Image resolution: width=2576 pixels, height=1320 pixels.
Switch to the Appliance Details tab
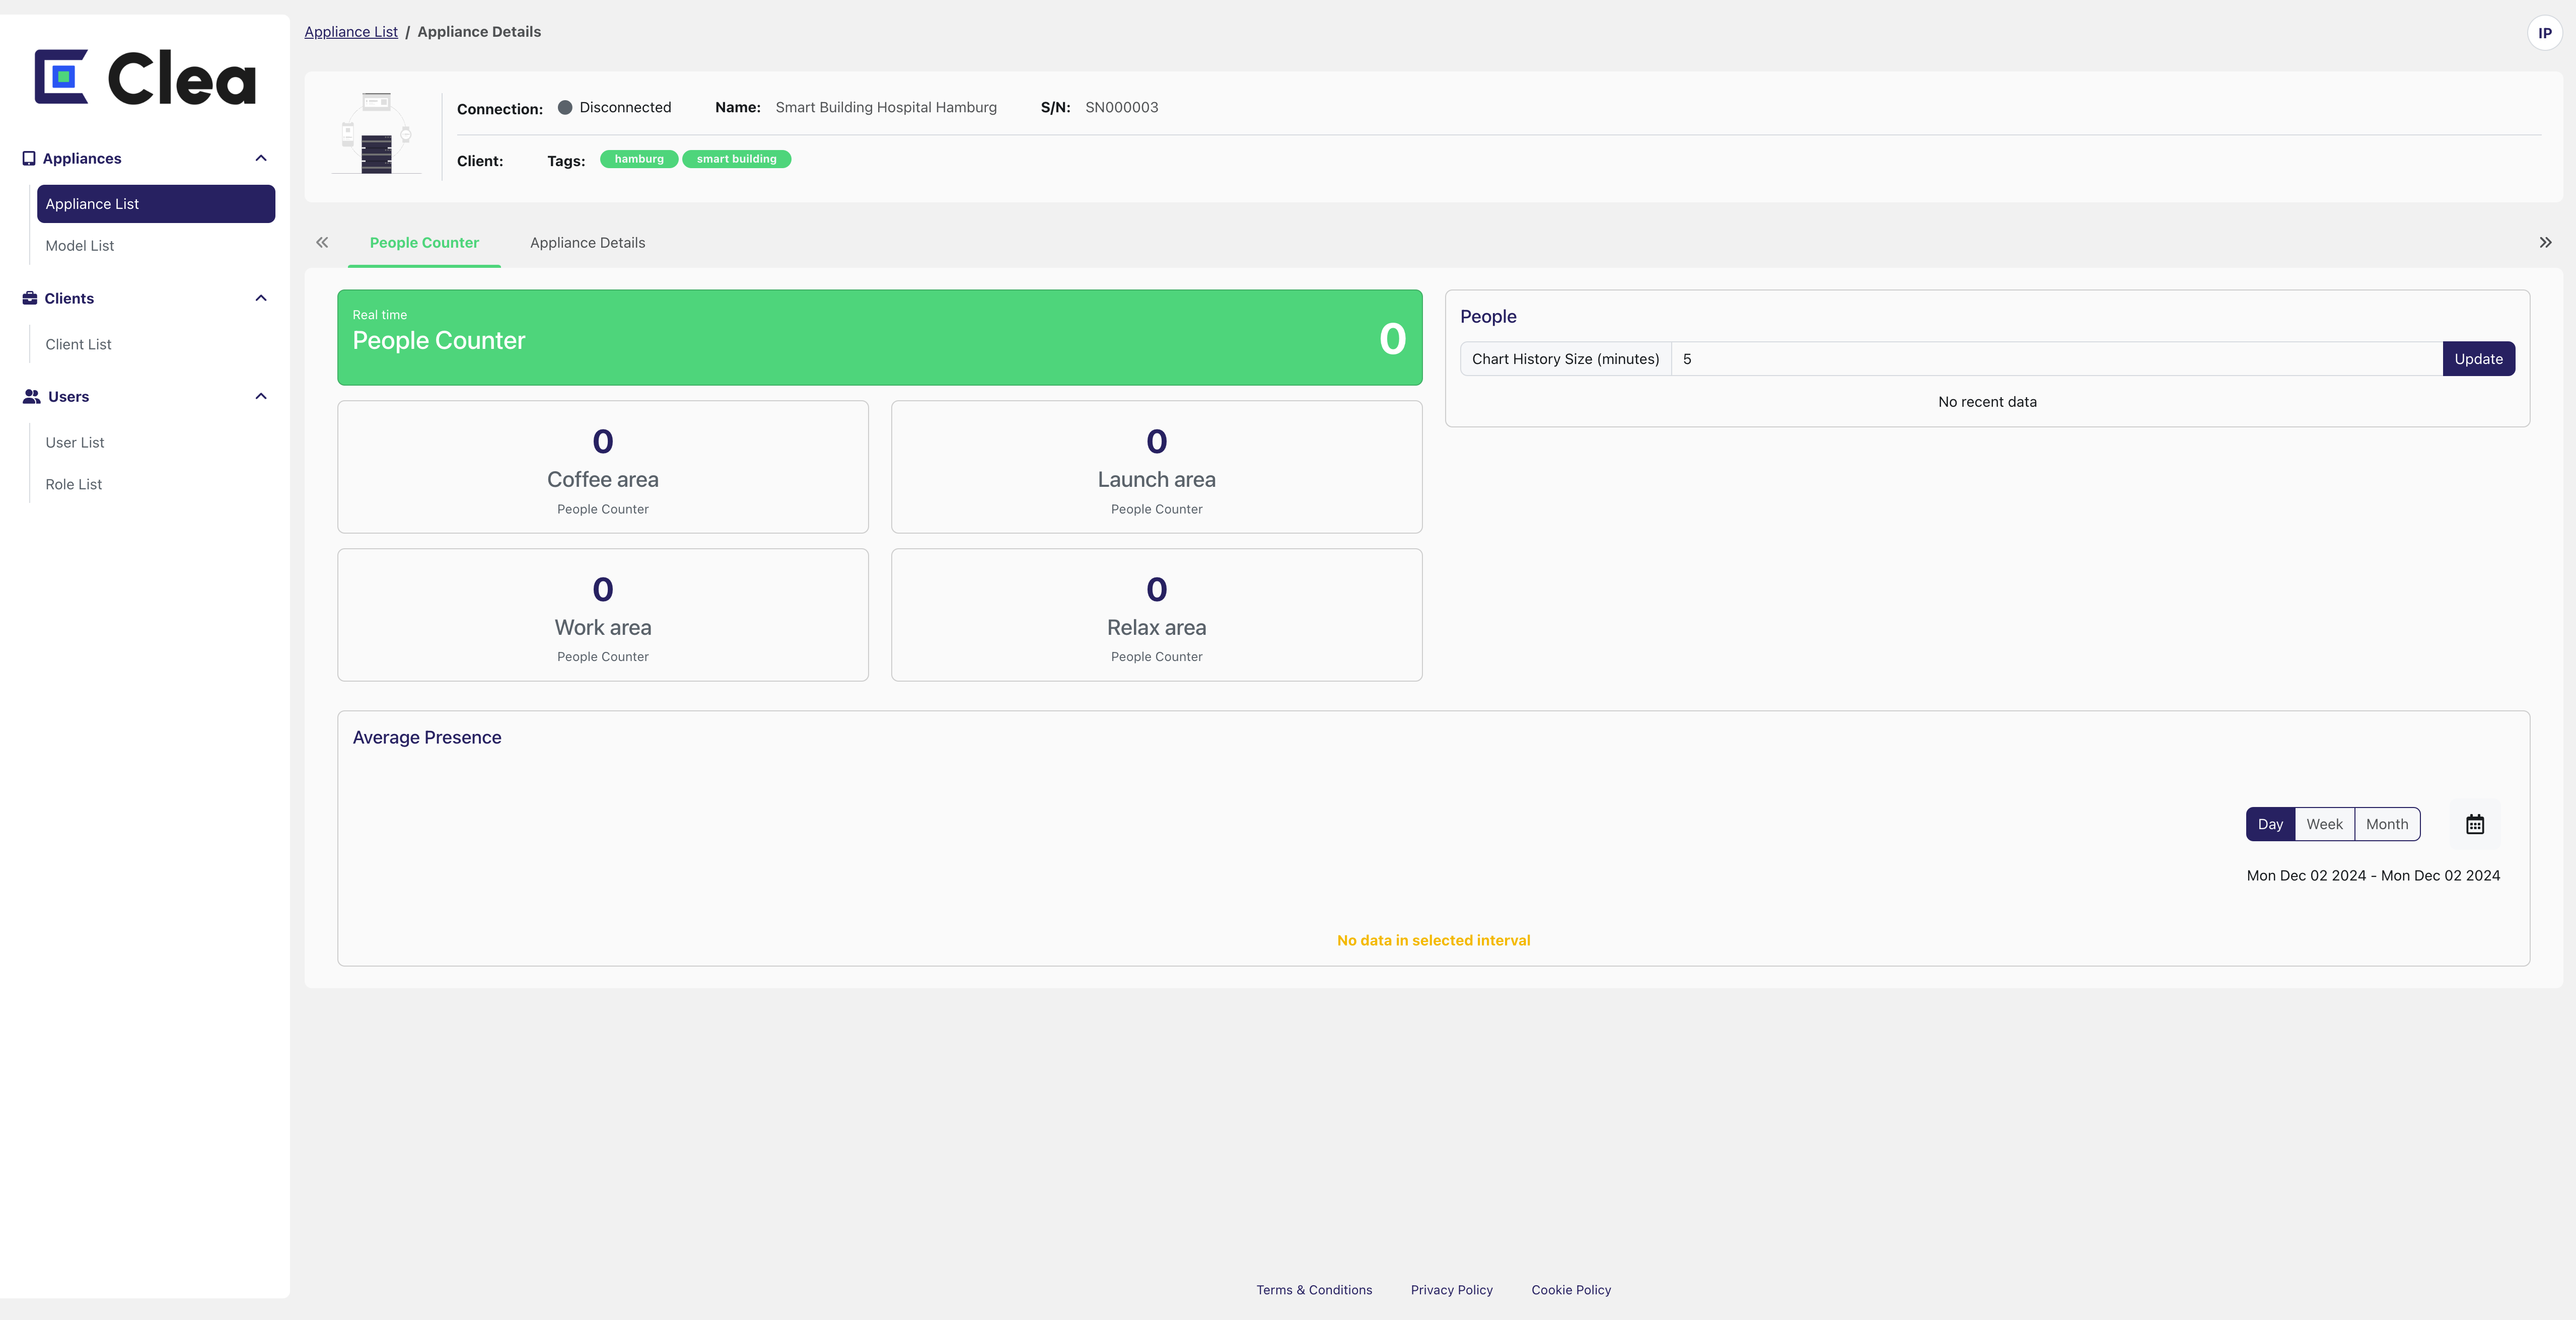(587, 242)
